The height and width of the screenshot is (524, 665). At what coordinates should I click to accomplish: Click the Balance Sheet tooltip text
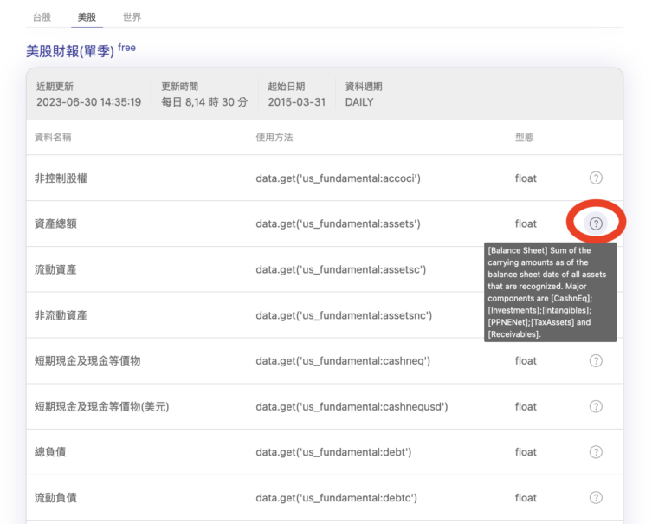point(549,292)
